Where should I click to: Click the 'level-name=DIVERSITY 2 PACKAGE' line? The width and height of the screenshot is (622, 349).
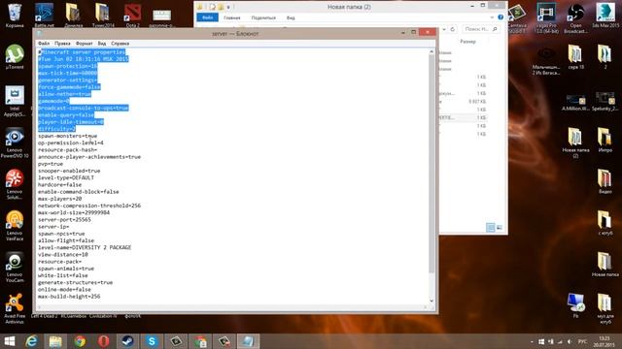pyautogui.click(x=85, y=247)
